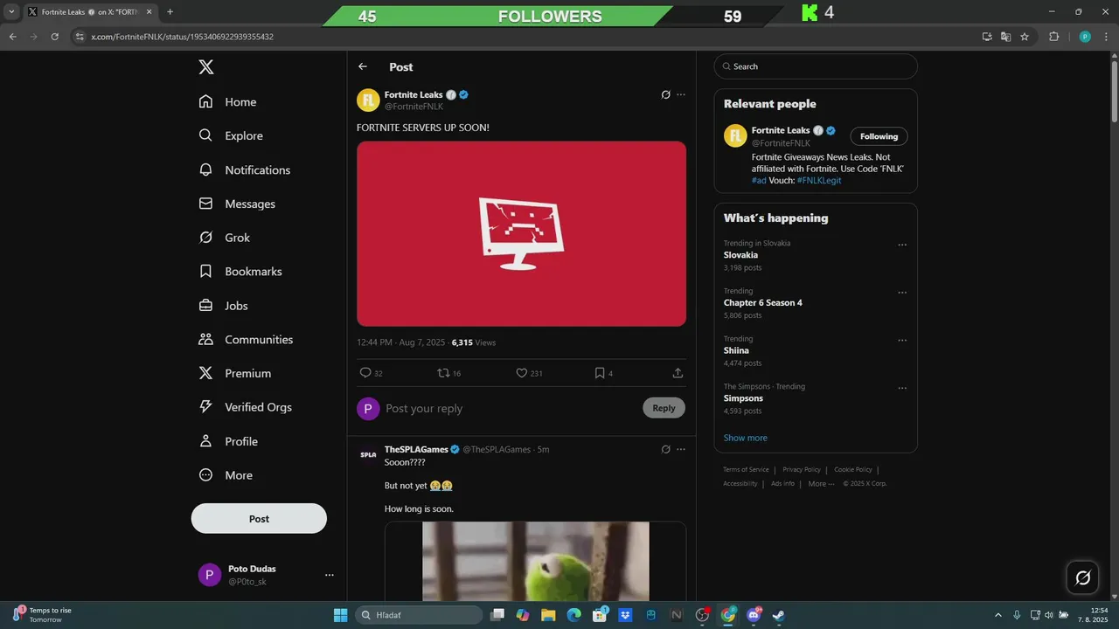1119x629 pixels.
Task: Click Grok icon on TheSPLAGames reply
Action: click(665, 449)
